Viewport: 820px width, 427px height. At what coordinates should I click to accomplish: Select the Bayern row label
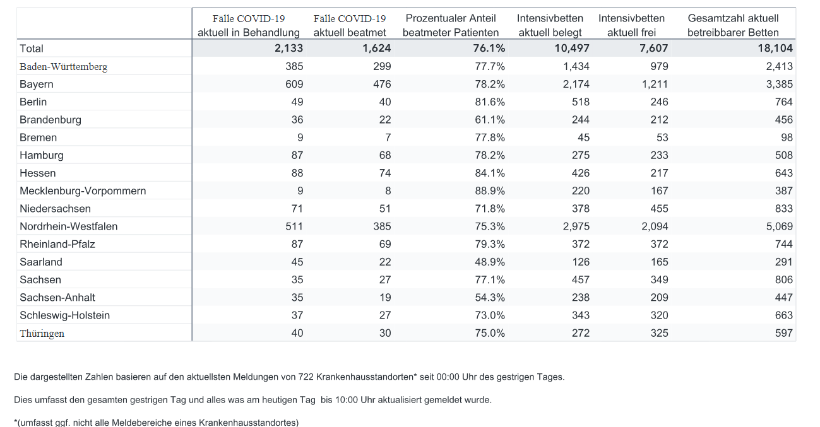[x=37, y=84]
